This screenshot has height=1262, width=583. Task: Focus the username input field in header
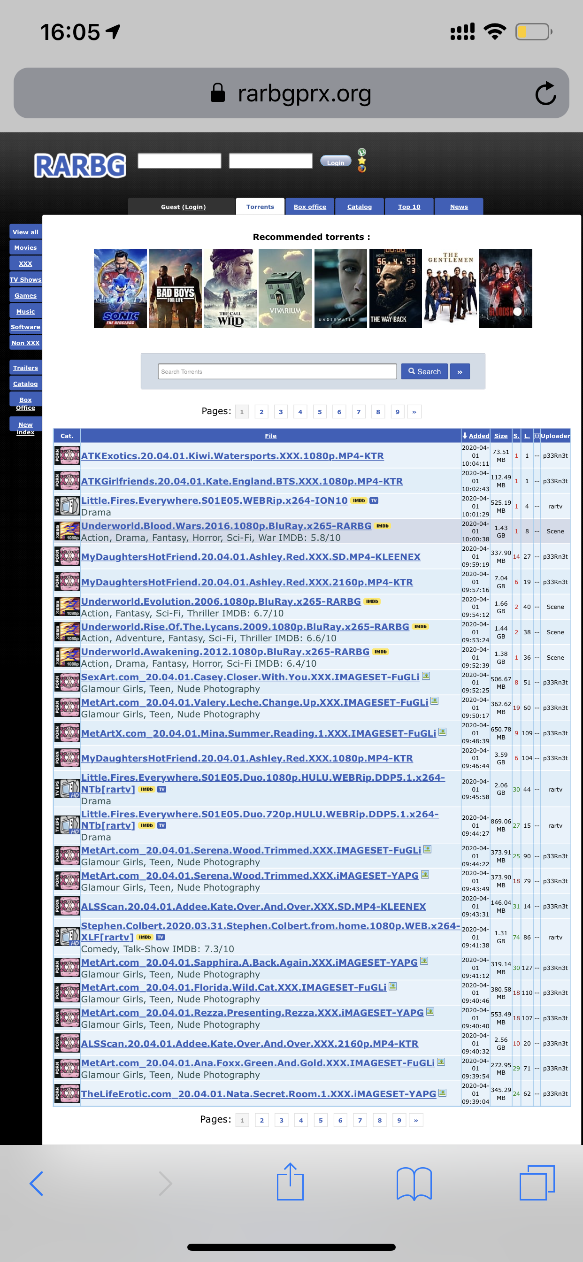pos(179,161)
